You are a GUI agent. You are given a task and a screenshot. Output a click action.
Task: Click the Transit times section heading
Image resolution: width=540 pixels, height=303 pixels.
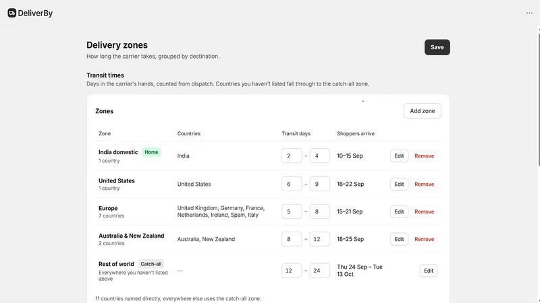(105, 75)
